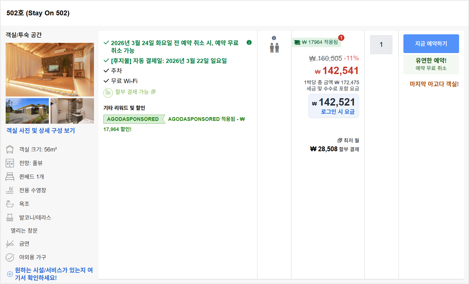Click the 2026년 3월 24일 free cancellation text
The height and width of the screenshot is (284, 469).
click(175, 47)
